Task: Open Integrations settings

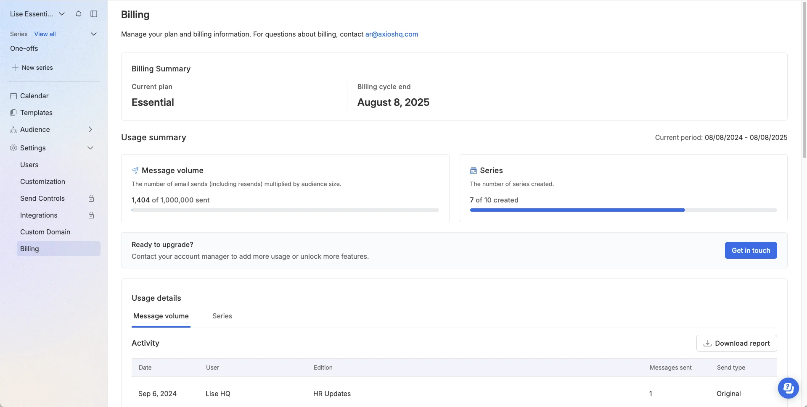Action: [39, 215]
